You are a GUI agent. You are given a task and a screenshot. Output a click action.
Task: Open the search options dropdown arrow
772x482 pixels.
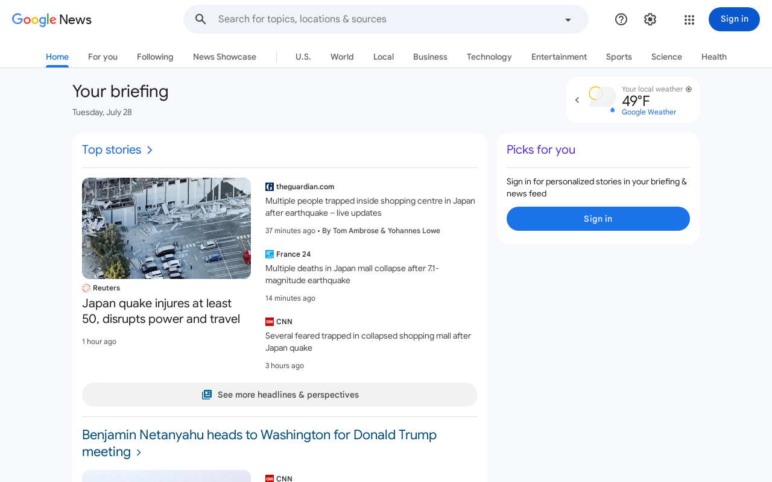coord(568,20)
